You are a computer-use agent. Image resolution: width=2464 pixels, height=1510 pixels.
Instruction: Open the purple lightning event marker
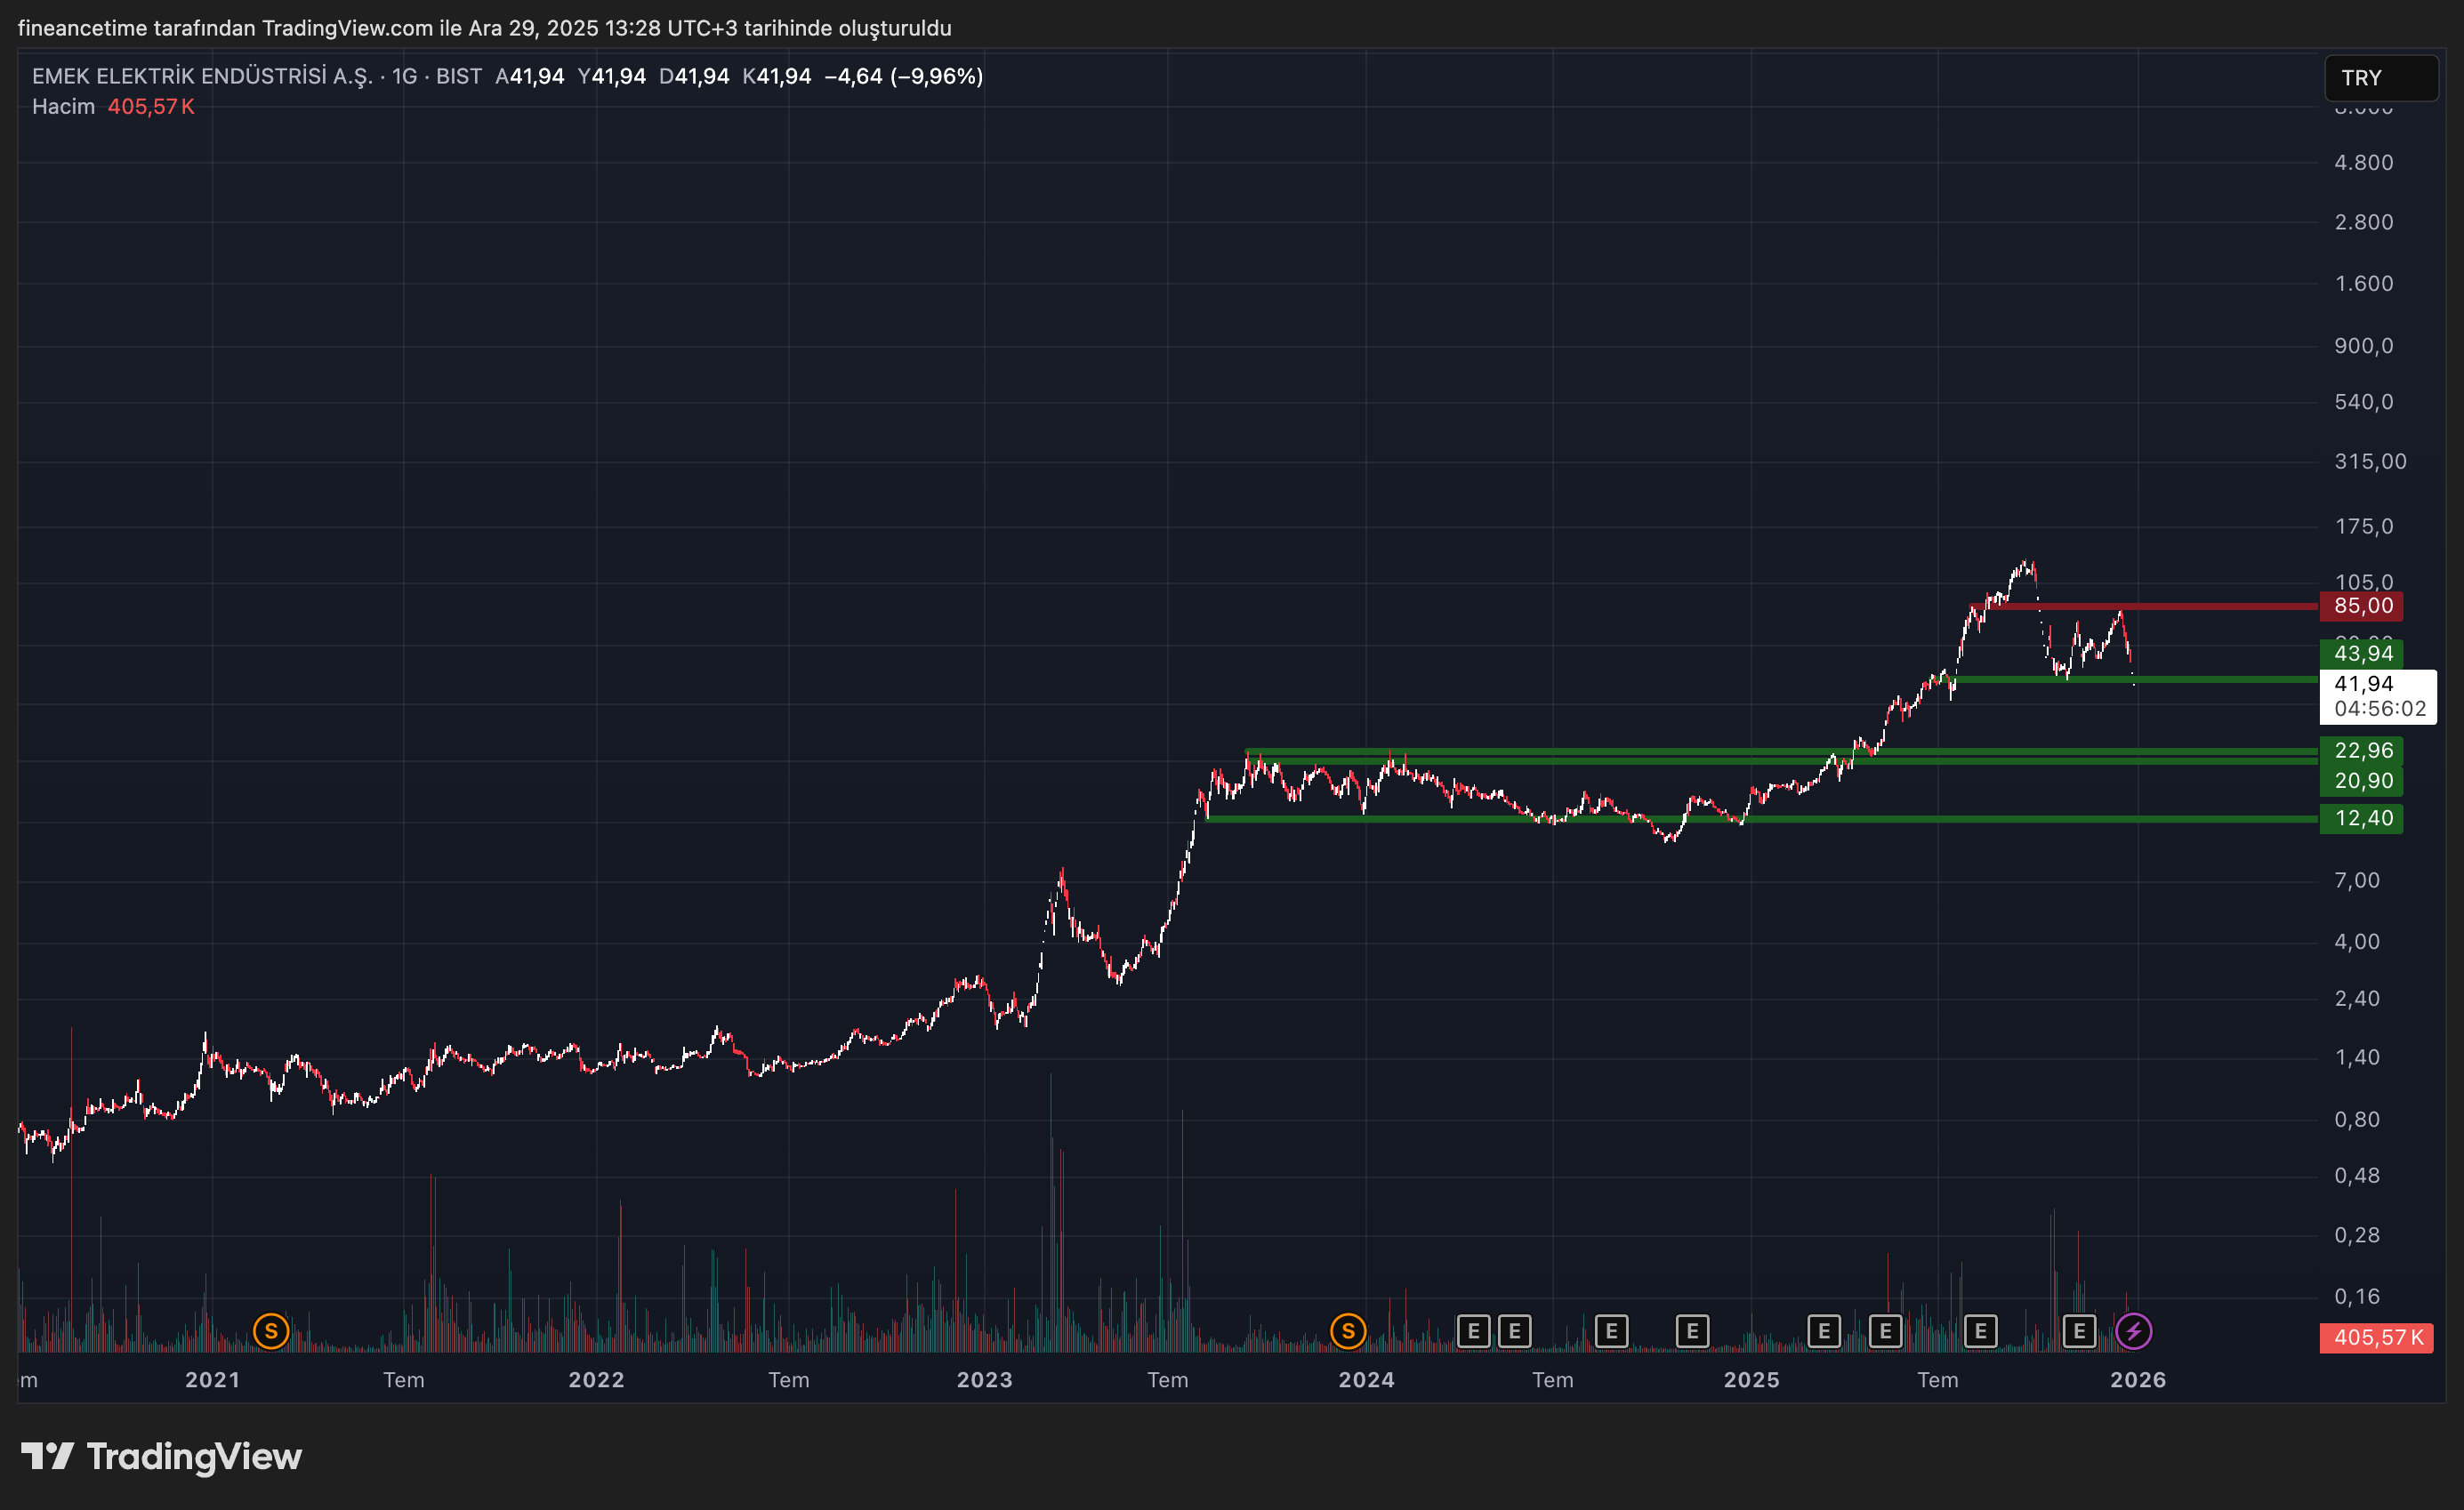point(2133,1331)
